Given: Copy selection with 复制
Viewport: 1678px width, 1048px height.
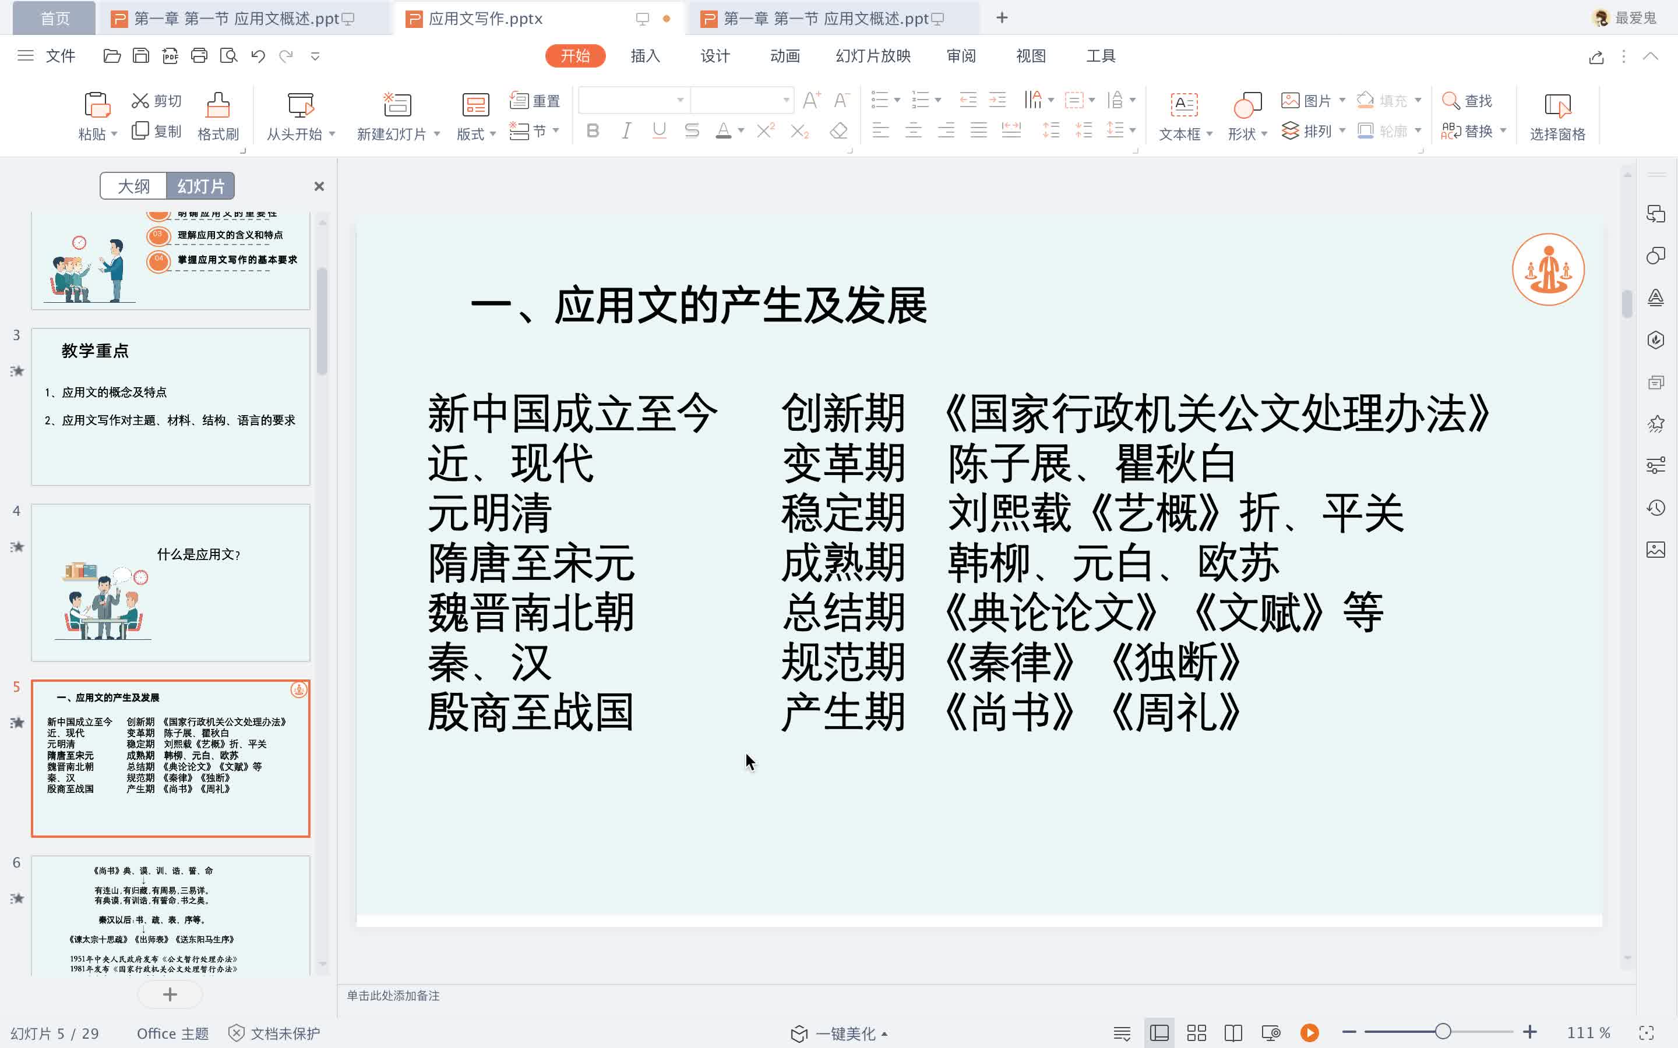Looking at the screenshot, I should [157, 131].
